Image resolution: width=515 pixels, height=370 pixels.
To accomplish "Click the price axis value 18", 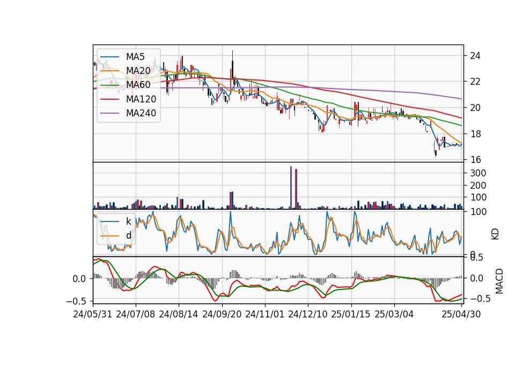I will pyautogui.click(x=475, y=134).
